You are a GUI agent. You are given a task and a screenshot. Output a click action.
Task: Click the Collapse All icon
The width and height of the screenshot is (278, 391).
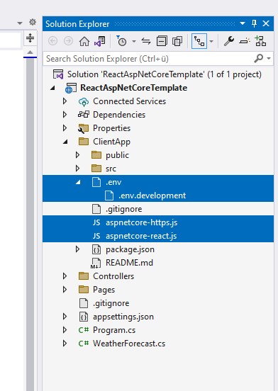click(x=162, y=41)
